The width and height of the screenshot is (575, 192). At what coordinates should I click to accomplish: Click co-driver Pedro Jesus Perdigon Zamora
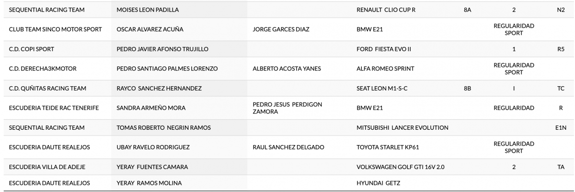pos(287,108)
